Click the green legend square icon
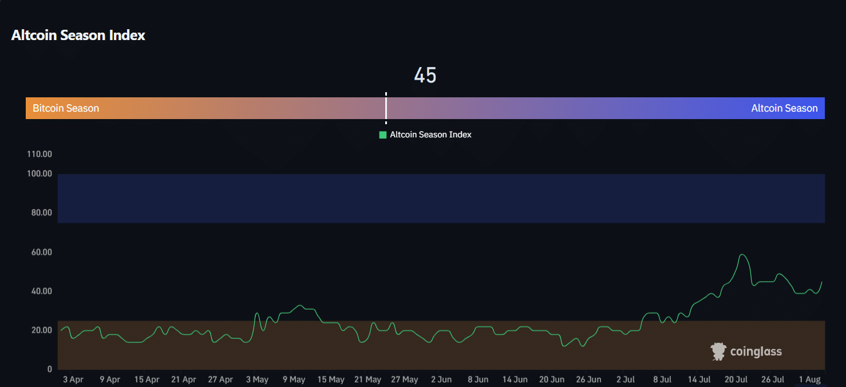Screen dimensions: 846x387 [383, 135]
